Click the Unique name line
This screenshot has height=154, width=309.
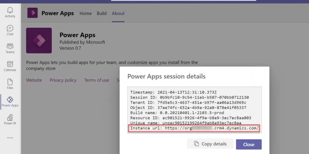point(186,123)
